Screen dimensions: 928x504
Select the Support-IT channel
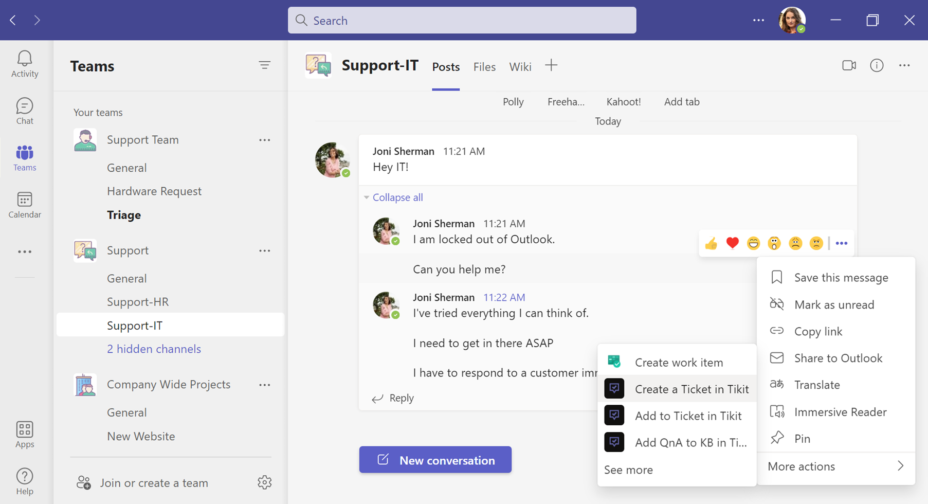(170, 325)
